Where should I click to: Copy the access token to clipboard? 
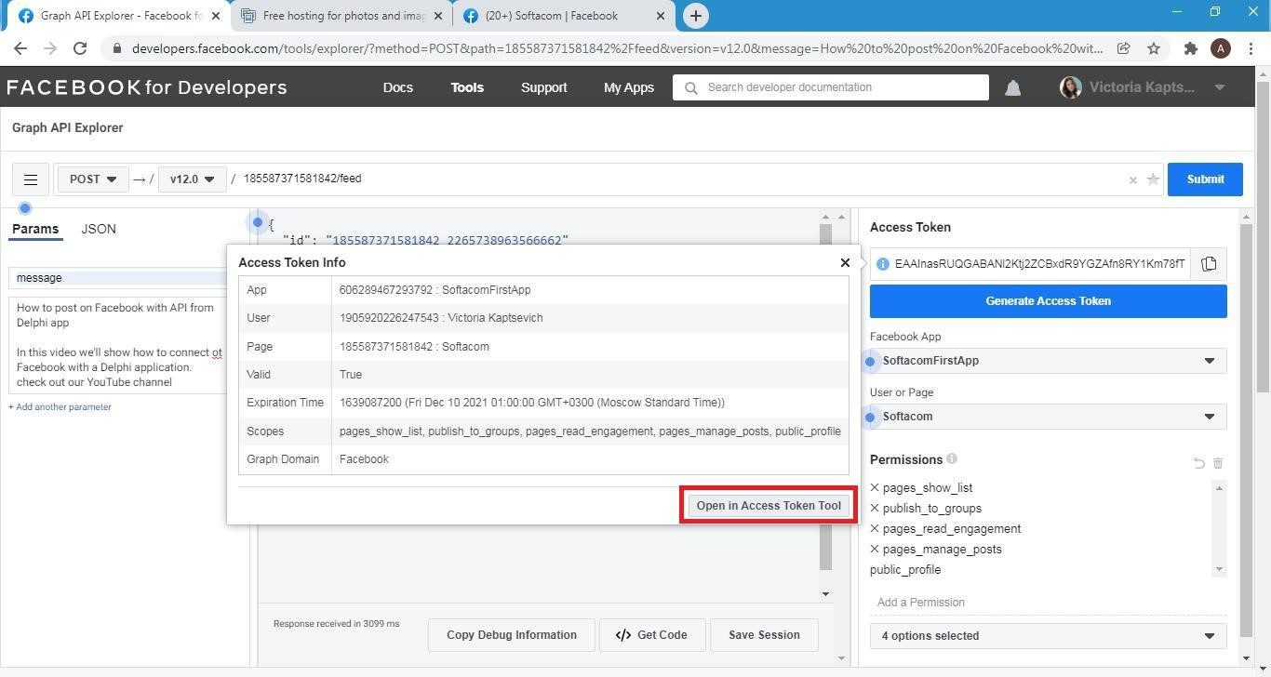pos(1209,264)
